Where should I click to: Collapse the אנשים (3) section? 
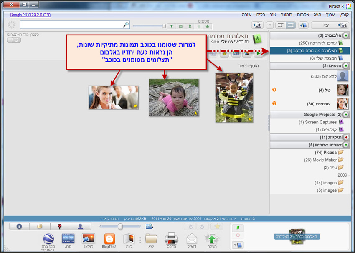click(x=346, y=66)
